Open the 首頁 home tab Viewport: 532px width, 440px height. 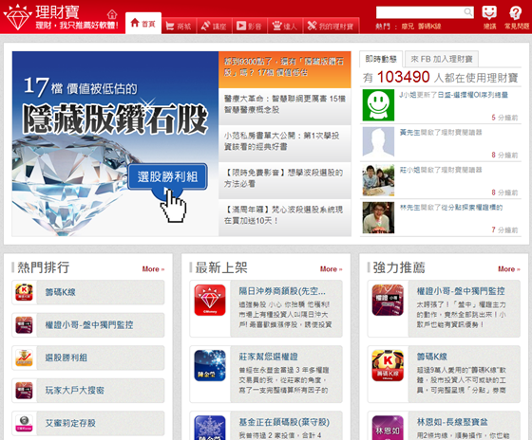click(143, 24)
